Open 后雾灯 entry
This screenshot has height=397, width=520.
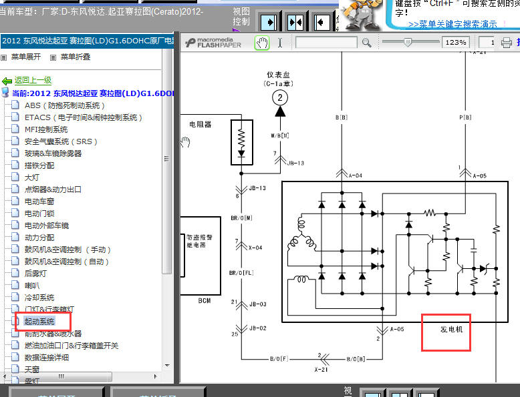point(35,274)
